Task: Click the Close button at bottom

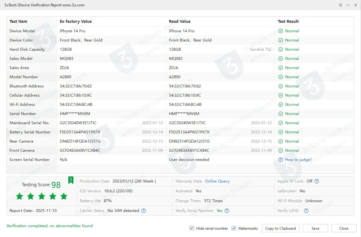Action: [344, 228]
